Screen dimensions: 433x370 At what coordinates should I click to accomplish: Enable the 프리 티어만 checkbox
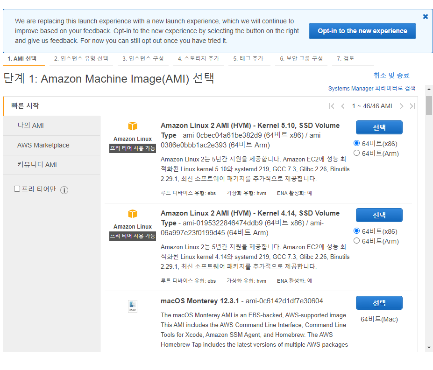17,188
